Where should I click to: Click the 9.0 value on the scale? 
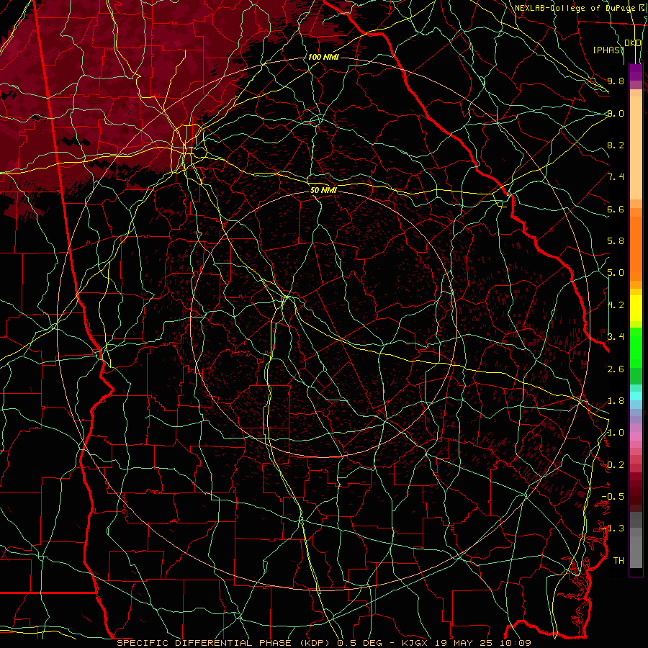[616, 113]
